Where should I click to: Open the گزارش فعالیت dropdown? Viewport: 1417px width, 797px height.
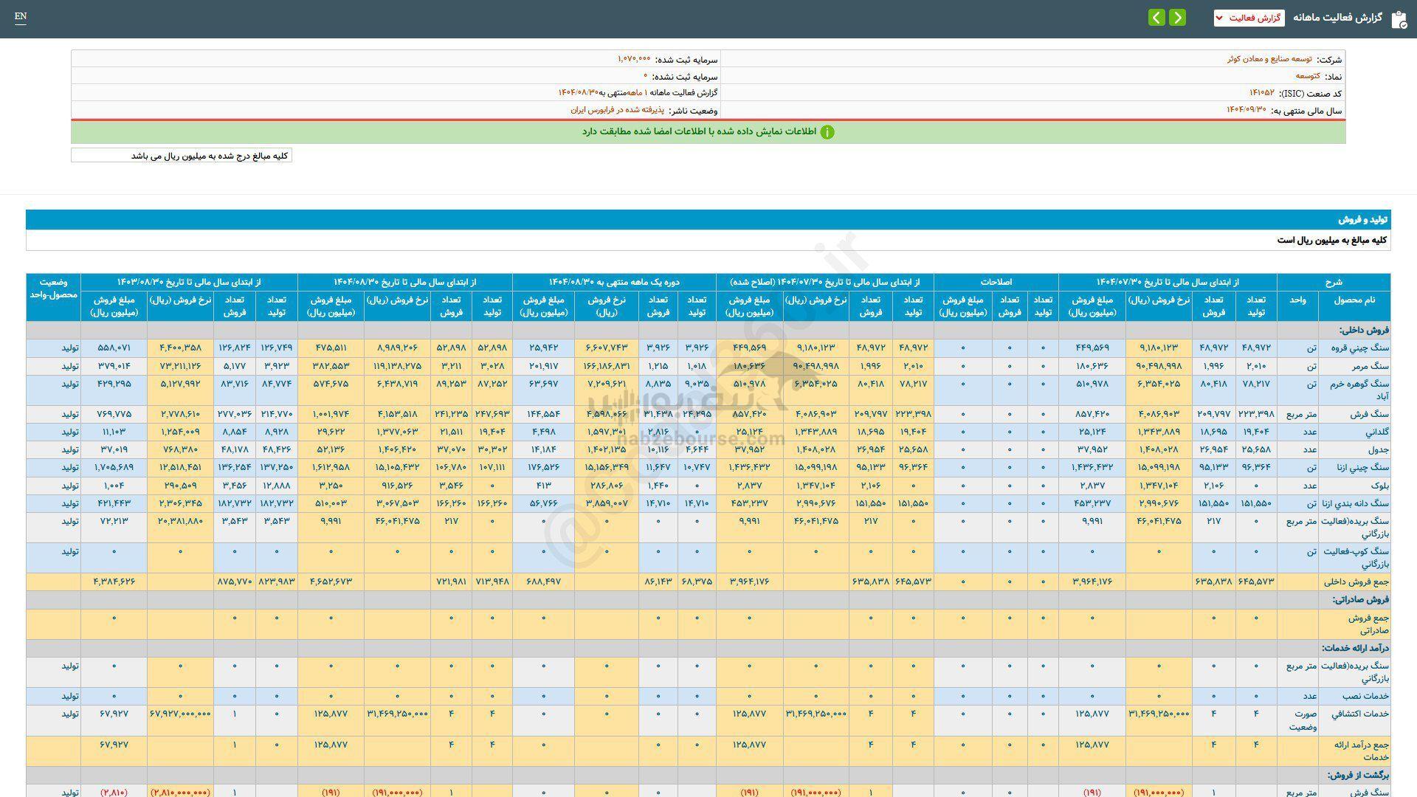pyautogui.click(x=1249, y=18)
